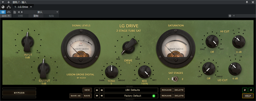The image size is (256, 101).
Task: Pin the plugin window
Action: [247, 2]
